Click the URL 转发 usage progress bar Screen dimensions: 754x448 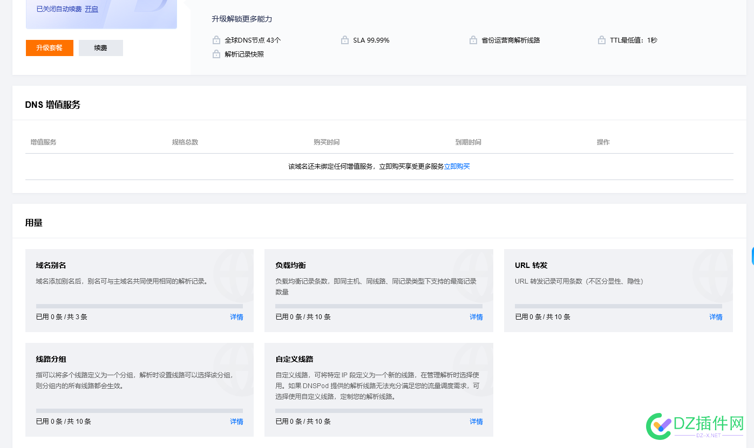(619, 306)
